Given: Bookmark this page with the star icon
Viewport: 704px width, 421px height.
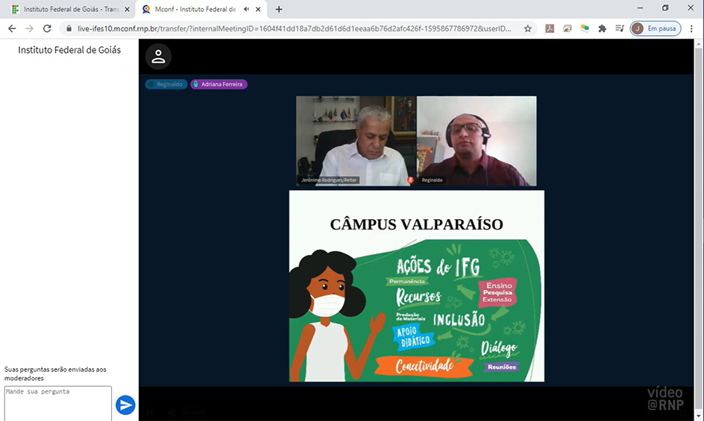Looking at the screenshot, I should [x=528, y=28].
